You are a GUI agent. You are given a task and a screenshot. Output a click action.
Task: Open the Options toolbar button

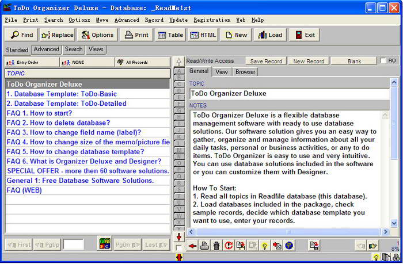(x=97, y=35)
